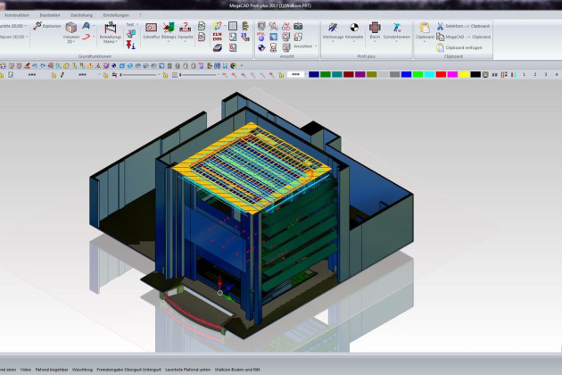Image resolution: width=562 pixels, height=375 pixels.
Task: Open the Explosion tool
Action: (47, 27)
